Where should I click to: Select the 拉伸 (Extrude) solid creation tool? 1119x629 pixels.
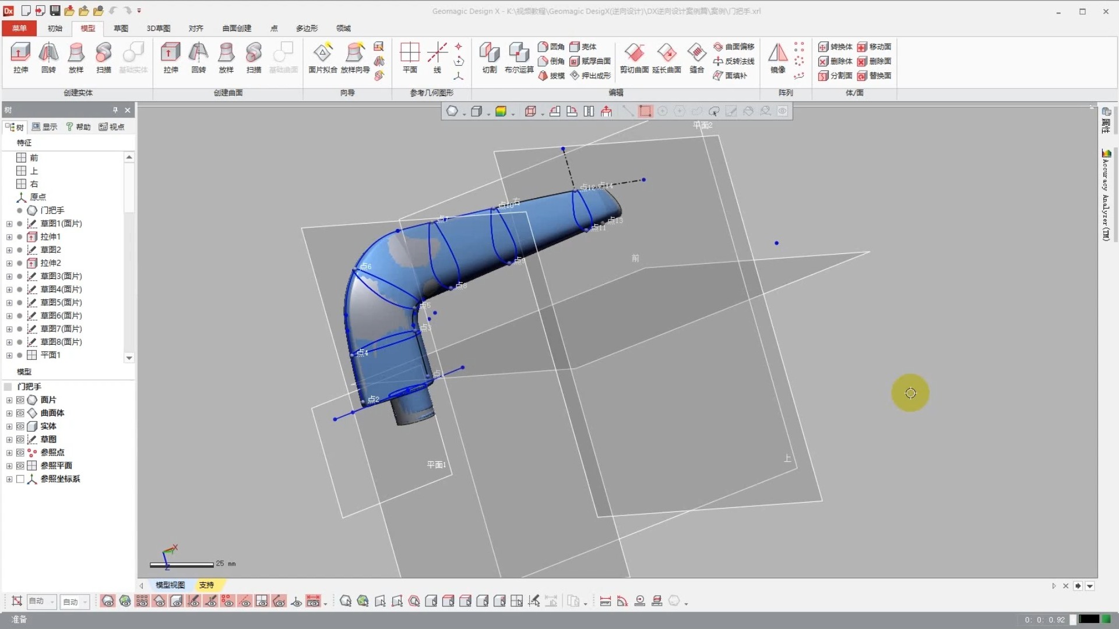20,56
